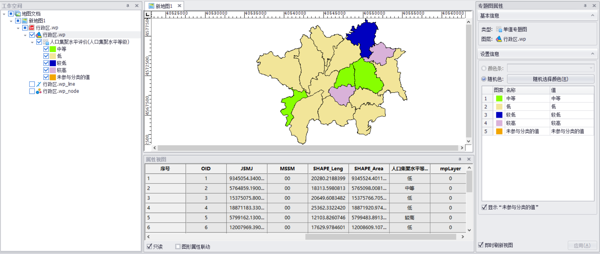Enable the 行政区.wp_node layer checkbox
Screen dimensions: 600x254
point(32,91)
